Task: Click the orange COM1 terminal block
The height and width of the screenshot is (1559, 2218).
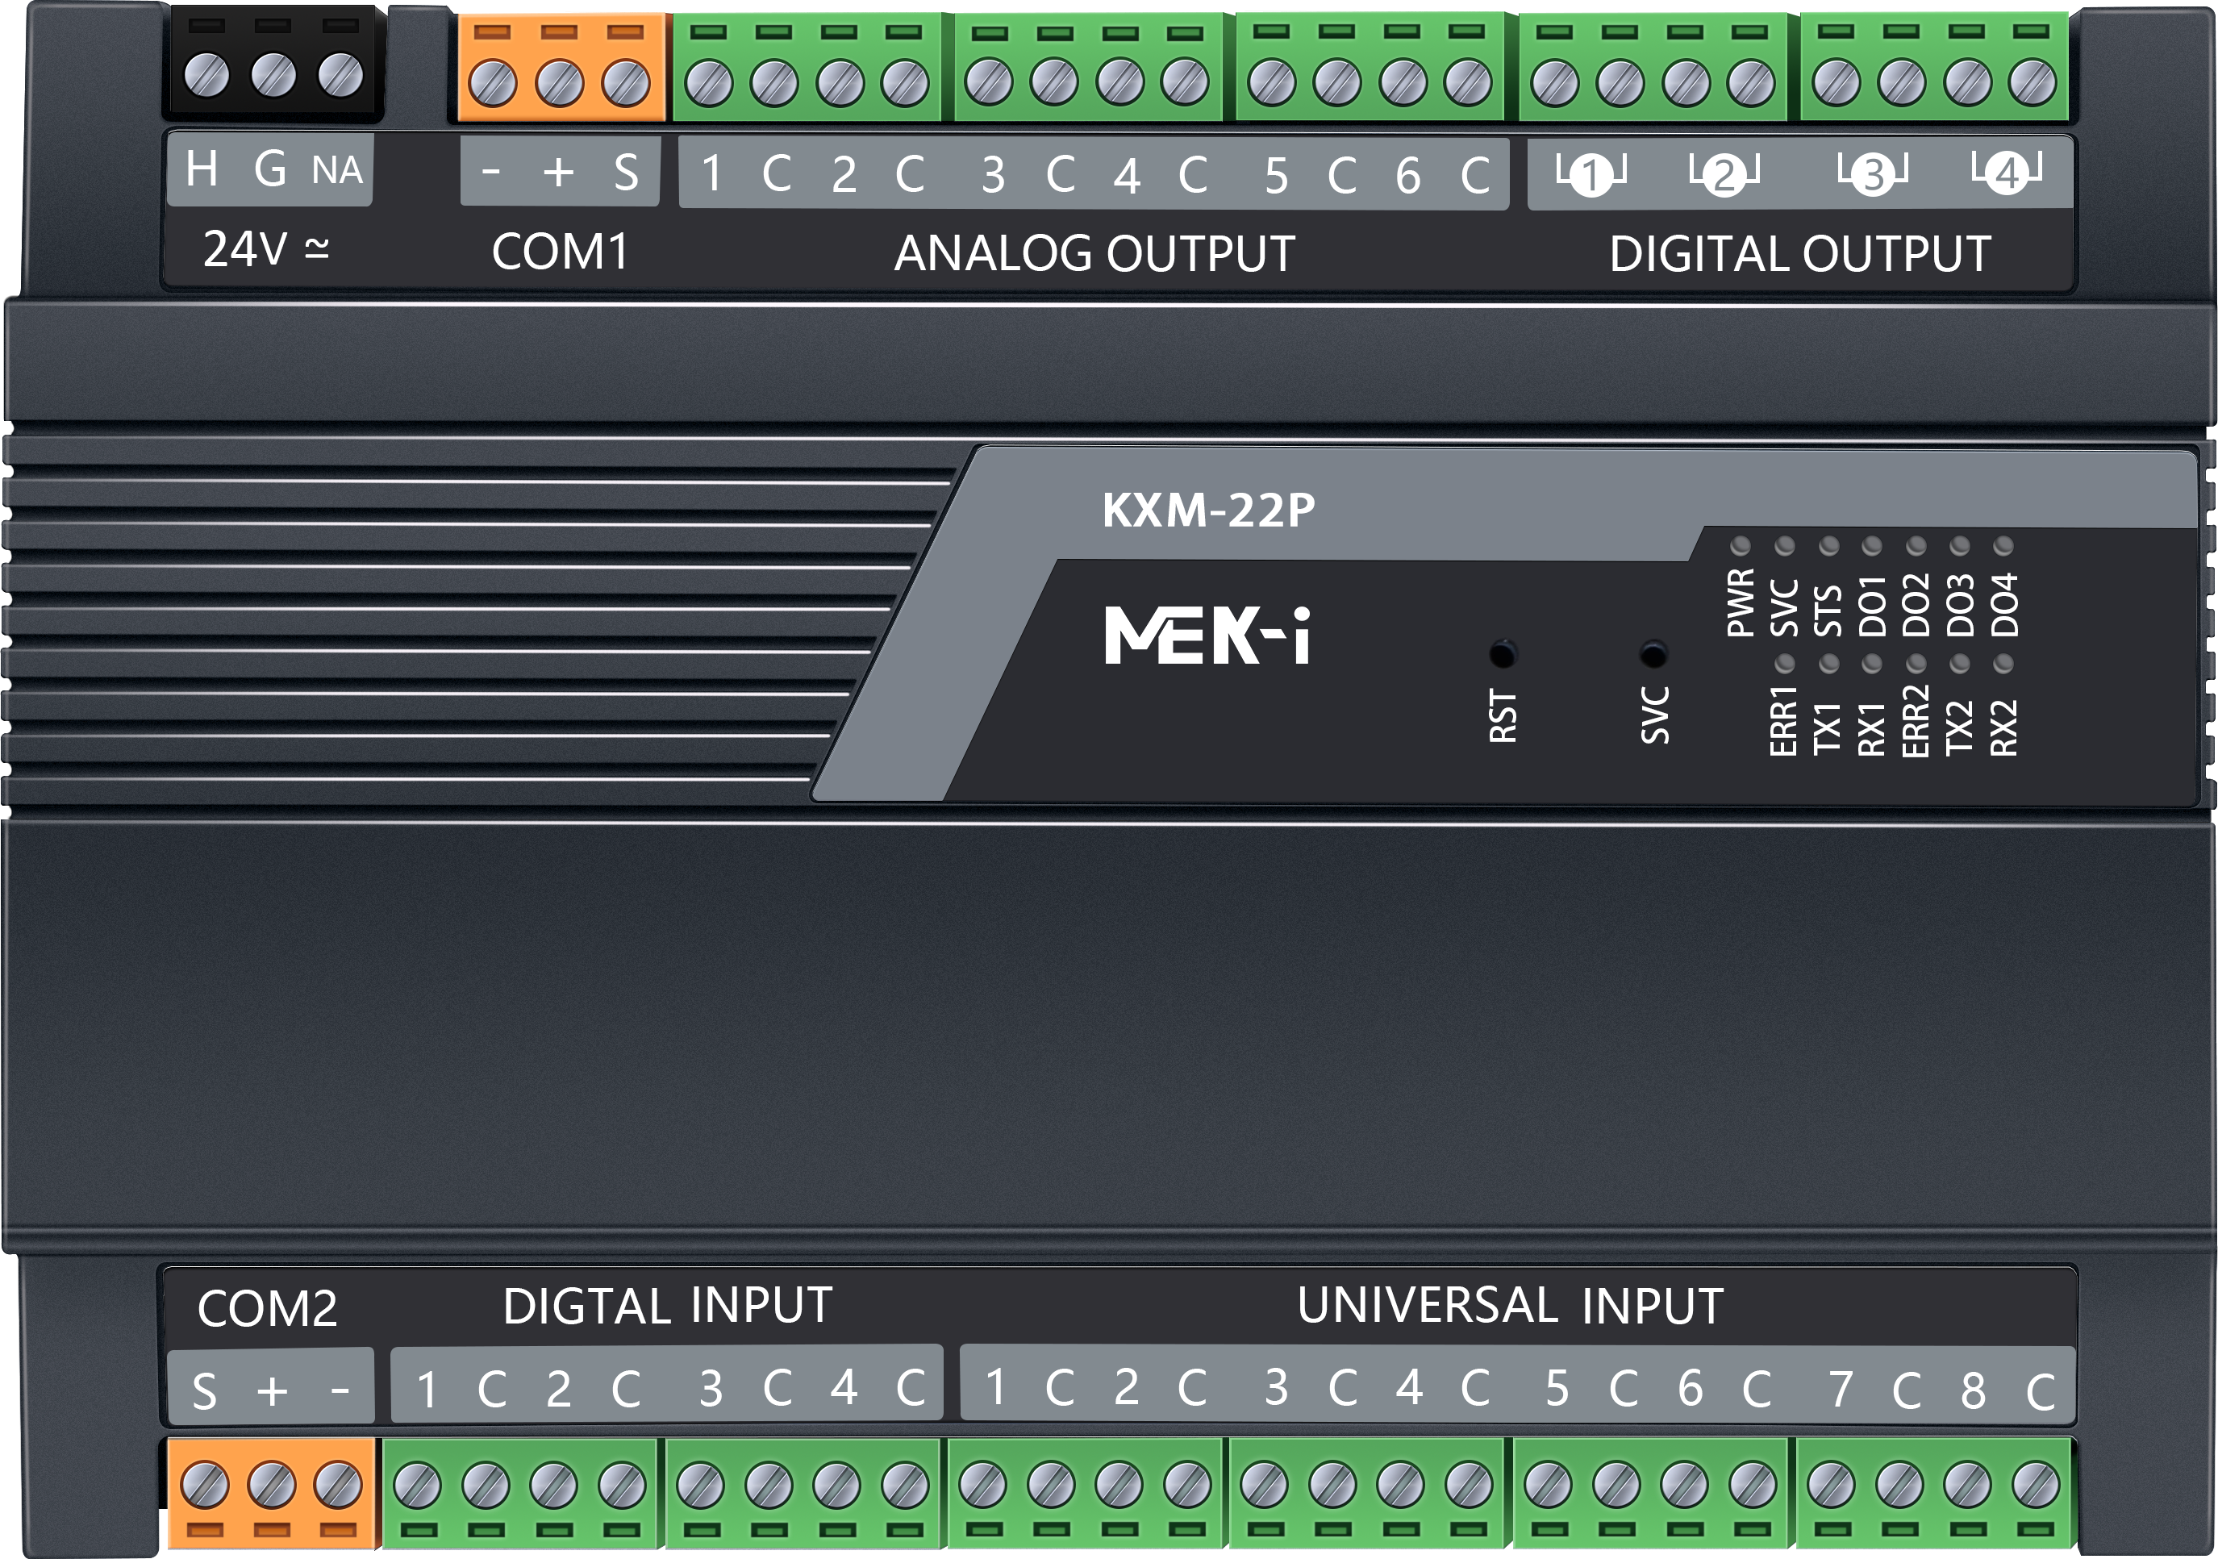Action: tap(561, 69)
